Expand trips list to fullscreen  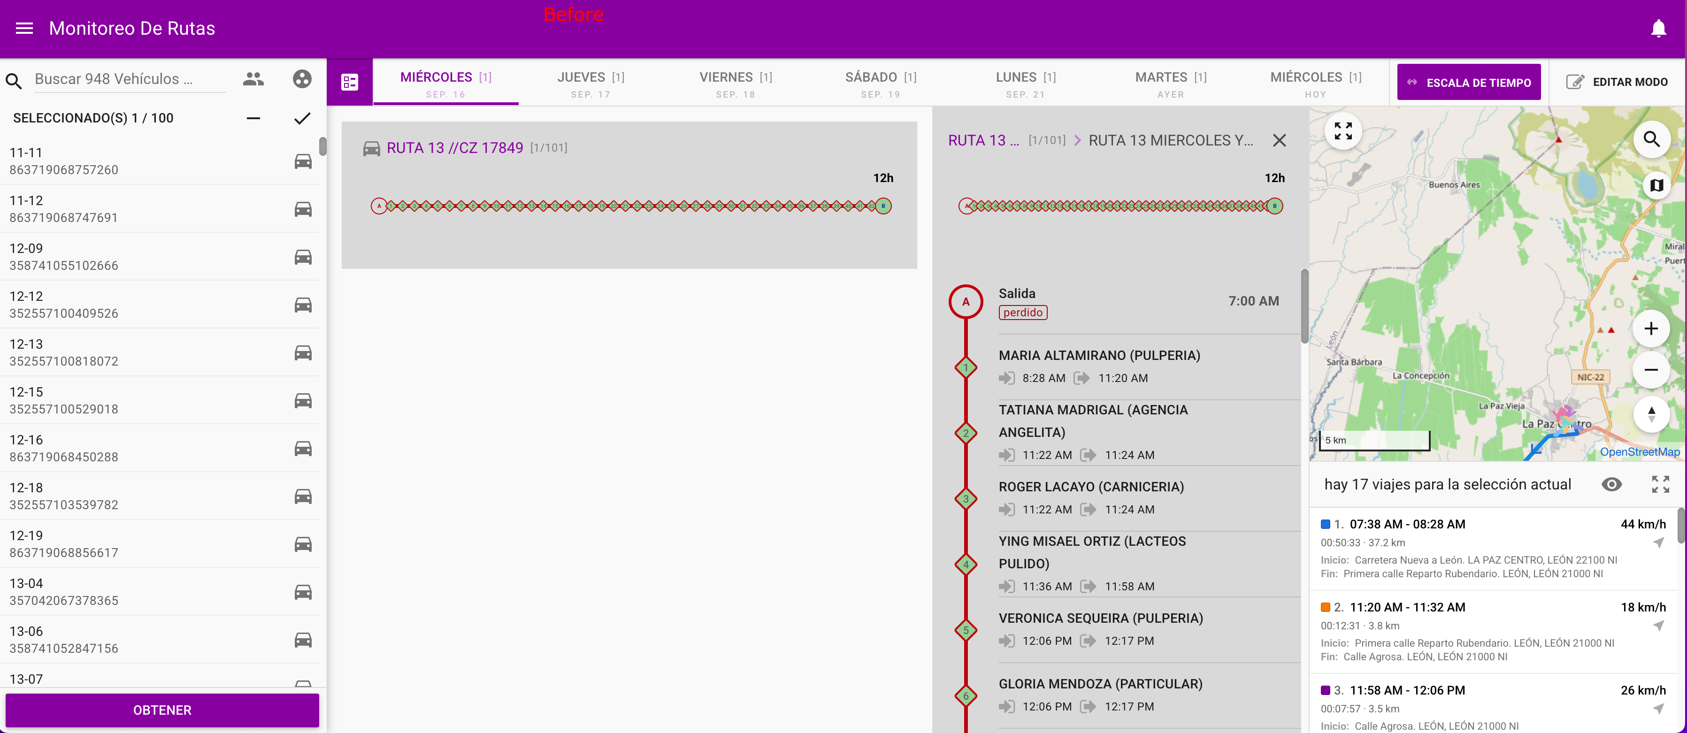(x=1660, y=484)
